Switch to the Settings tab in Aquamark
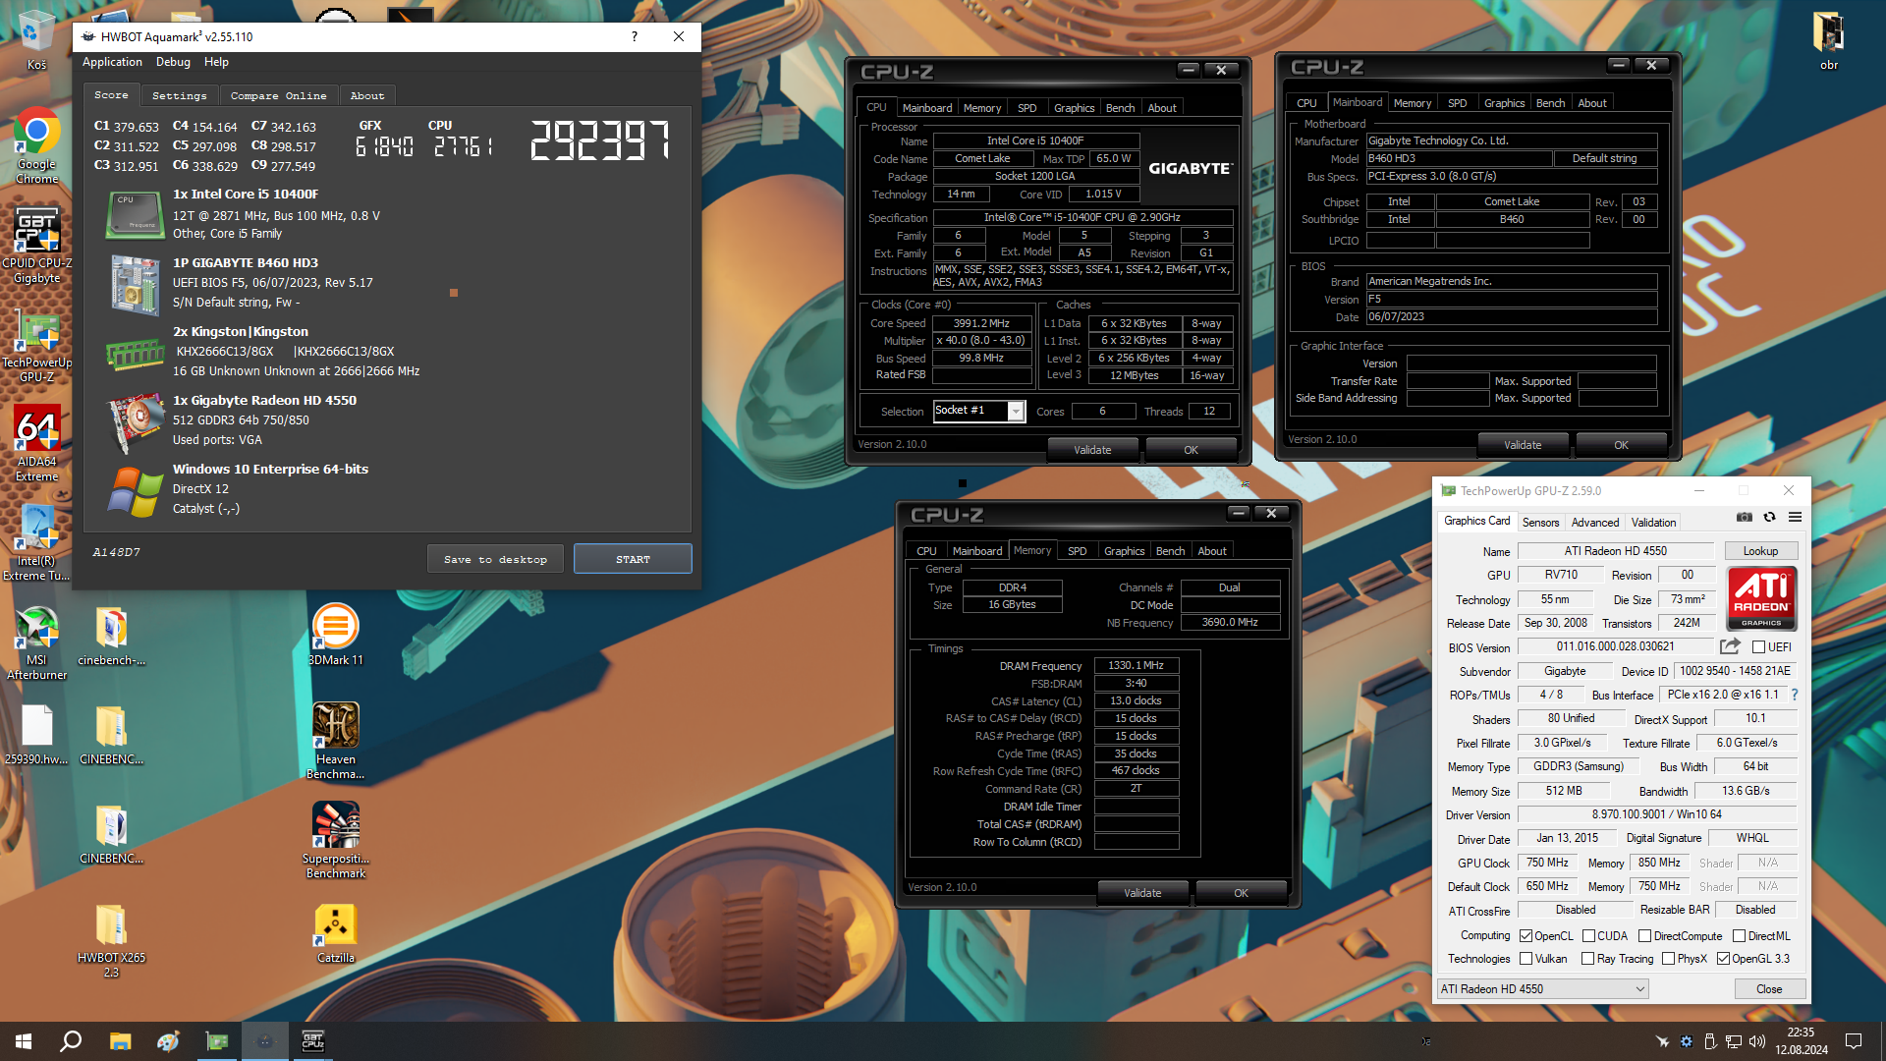This screenshot has width=1886, height=1061. point(179,95)
